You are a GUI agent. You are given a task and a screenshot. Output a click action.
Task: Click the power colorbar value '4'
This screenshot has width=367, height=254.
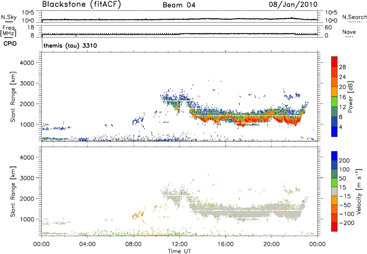coord(340,127)
